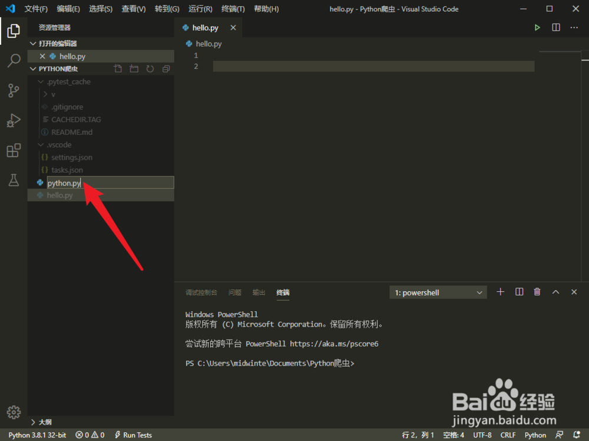Screen dimensions: 589x441
Task: Open the Run and Debug view
Action: [14, 120]
